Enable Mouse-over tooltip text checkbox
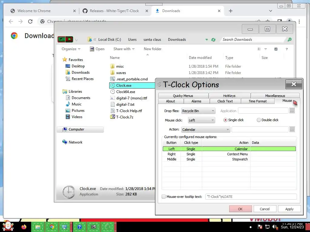Viewport: 310px width, 232px height. [164, 196]
